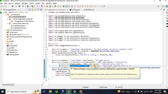Open the Run configurations dropdown arrow

point(30,6)
